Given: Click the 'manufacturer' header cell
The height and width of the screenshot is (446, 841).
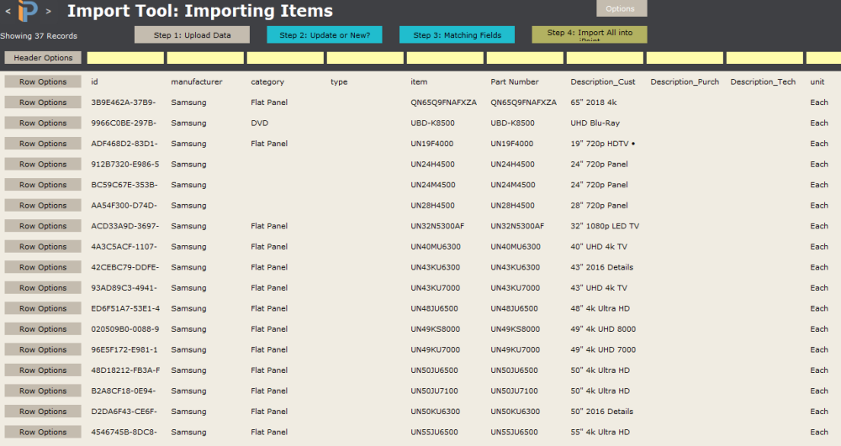Looking at the screenshot, I should pos(196,81).
